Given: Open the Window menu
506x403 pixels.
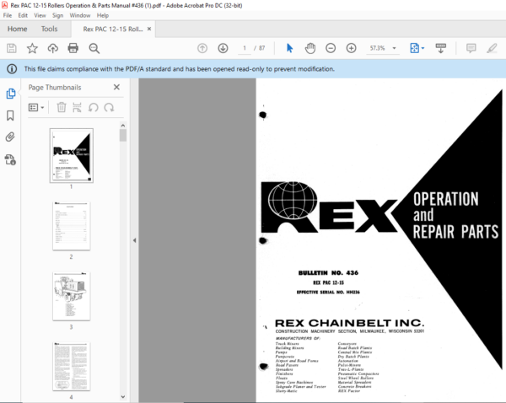Looking at the screenshot, I should [80, 15].
